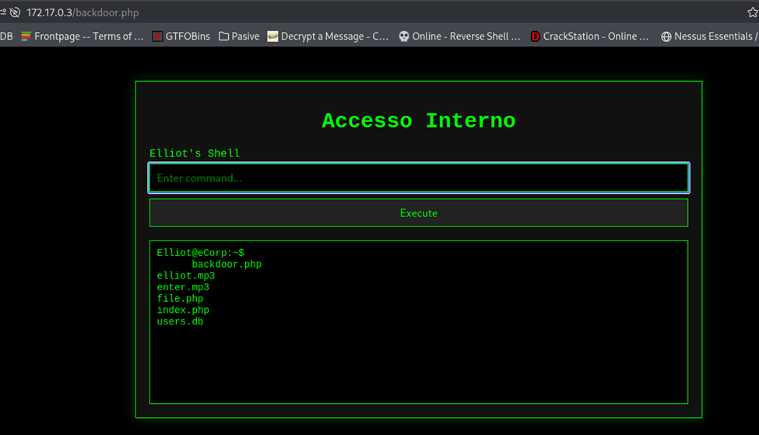Expand the Pasive bookmarks folder
Screen dimensions: 759x435
click(239, 36)
